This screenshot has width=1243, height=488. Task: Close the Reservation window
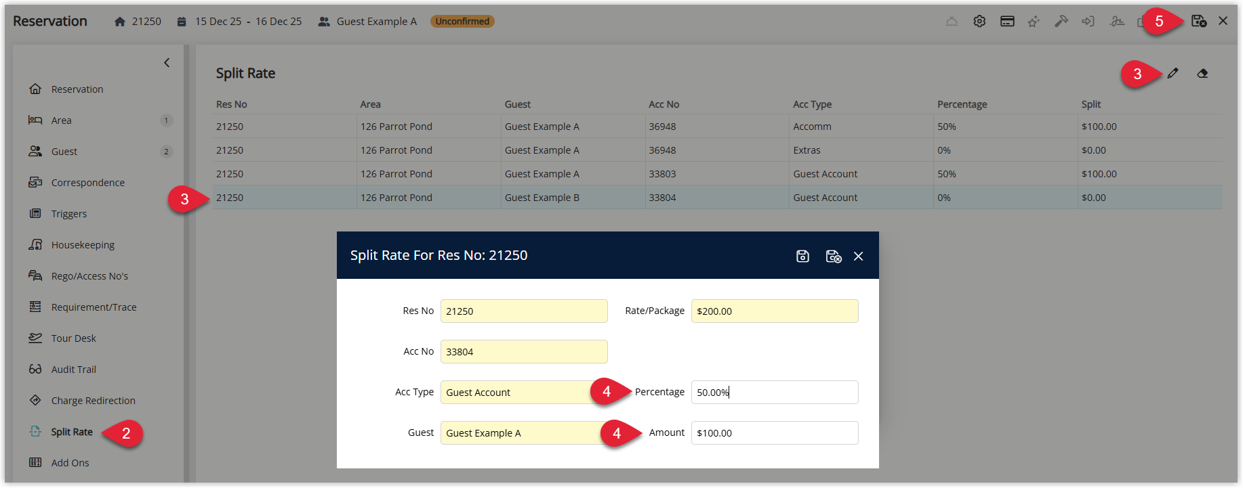[x=1223, y=21]
